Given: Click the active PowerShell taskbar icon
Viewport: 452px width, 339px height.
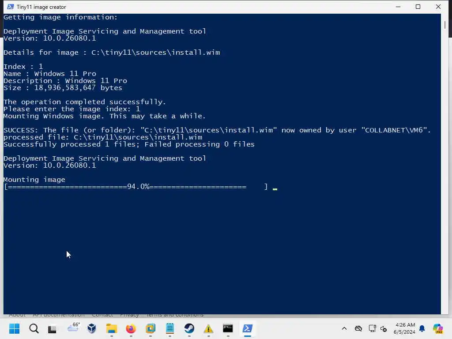Looking at the screenshot, I should pos(247,328).
